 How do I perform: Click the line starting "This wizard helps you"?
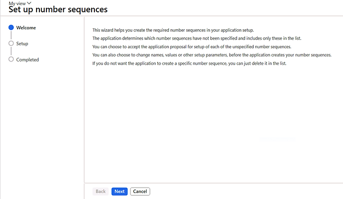[173, 30]
